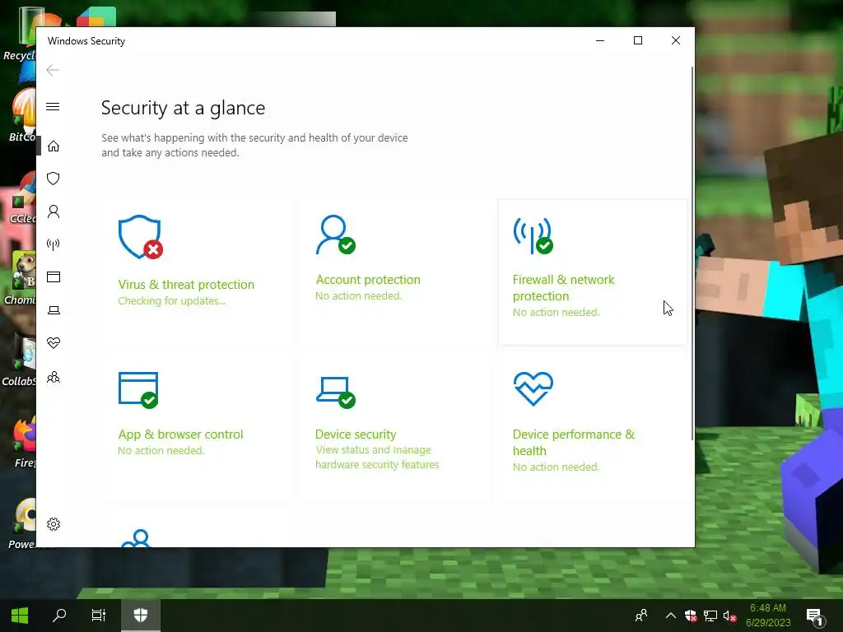Click the Device security tile icon
Screen dimensions: 843x632
[336, 393]
